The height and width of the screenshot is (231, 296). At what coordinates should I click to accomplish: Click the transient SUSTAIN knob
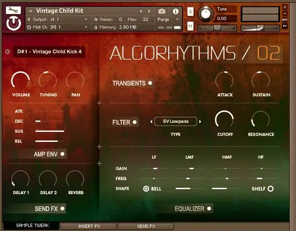click(260, 81)
